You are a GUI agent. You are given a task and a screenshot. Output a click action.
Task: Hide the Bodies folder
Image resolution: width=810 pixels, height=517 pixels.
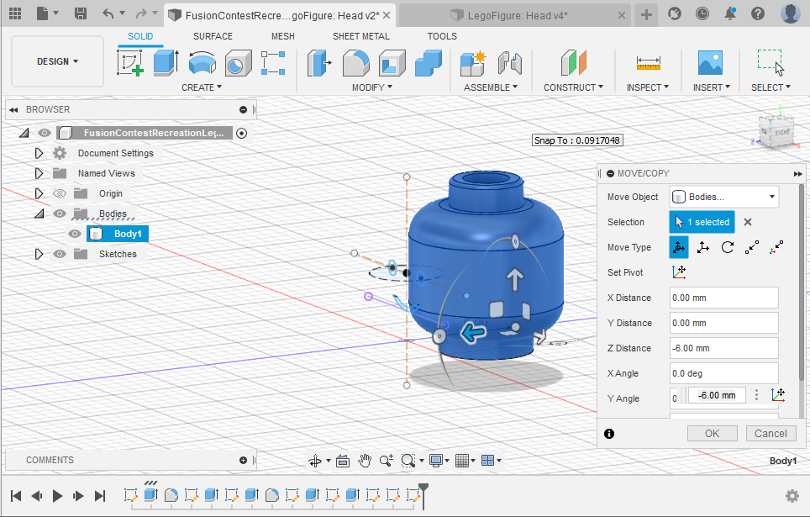coord(60,214)
